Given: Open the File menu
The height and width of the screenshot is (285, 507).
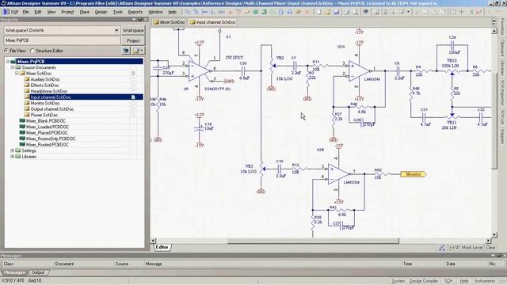Looking at the screenshot, I should click(25, 12).
